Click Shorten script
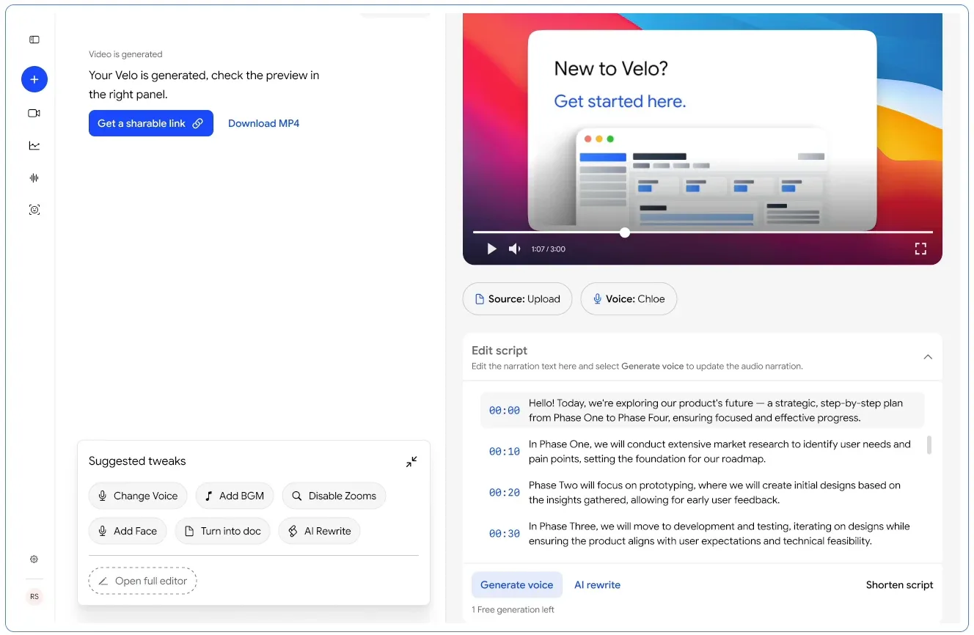Viewport: 974px width, 635px height. coord(899,585)
